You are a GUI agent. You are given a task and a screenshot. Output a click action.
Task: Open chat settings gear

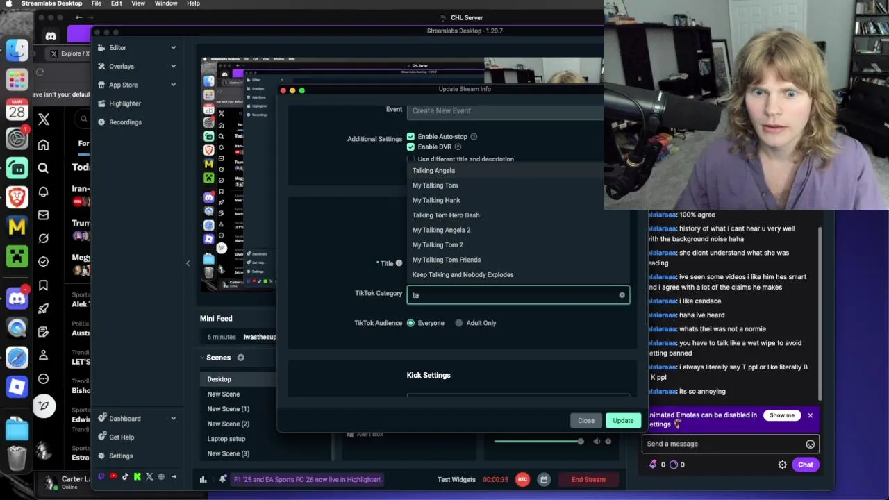point(783,465)
